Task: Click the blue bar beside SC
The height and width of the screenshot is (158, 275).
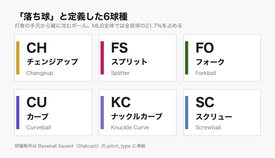Action: (x=187, y=112)
